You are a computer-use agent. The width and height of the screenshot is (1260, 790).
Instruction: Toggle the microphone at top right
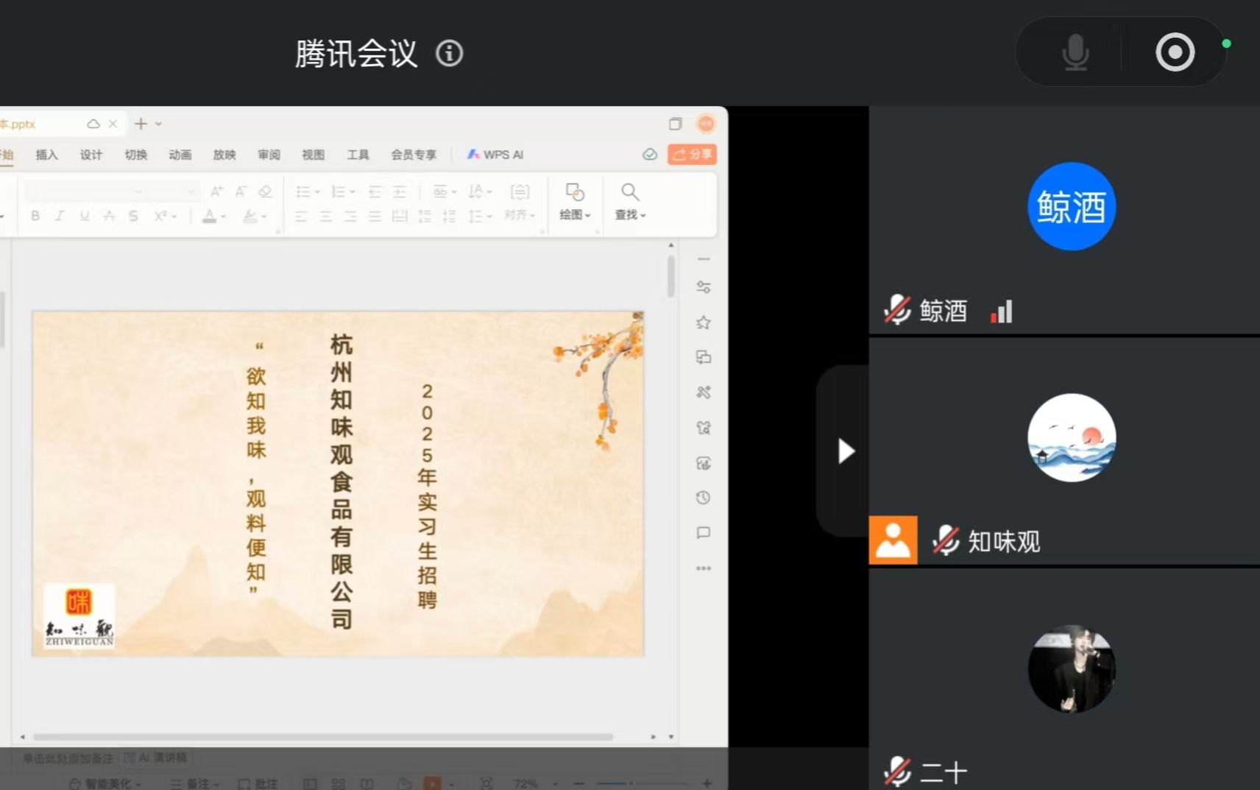coord(1075,52)
